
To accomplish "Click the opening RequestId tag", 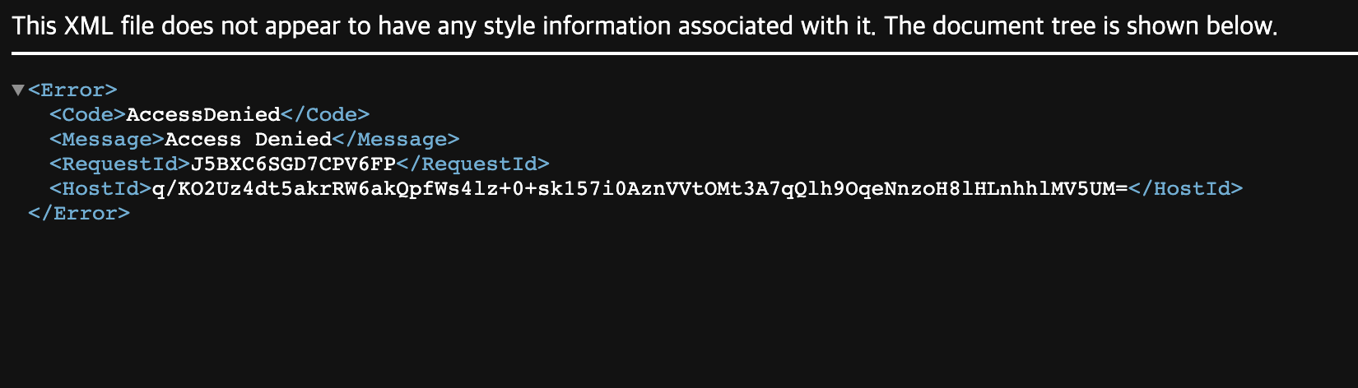I will (119, 164).
